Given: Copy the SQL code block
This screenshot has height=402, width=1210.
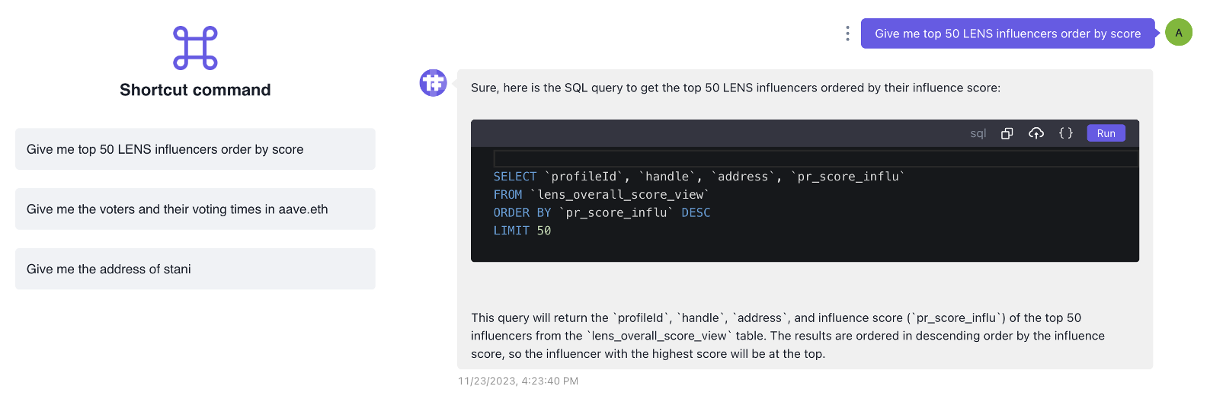Looking at the screenshot, I should coord(1007,133).
